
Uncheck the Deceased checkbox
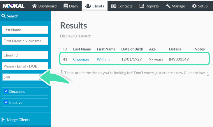pos(6,91)
